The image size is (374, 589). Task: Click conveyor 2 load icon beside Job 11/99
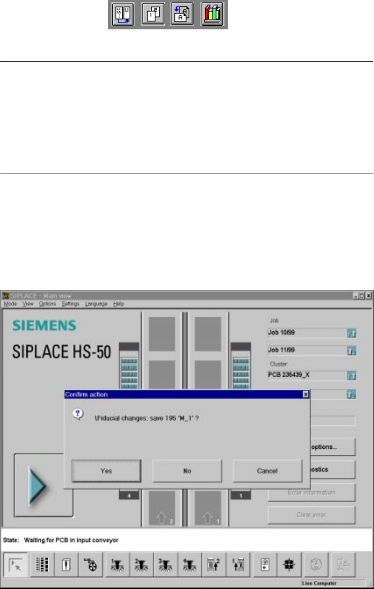coord(352,351)
